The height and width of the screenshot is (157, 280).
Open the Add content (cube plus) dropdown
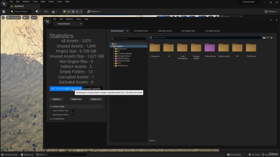click(x=38, y=12)
